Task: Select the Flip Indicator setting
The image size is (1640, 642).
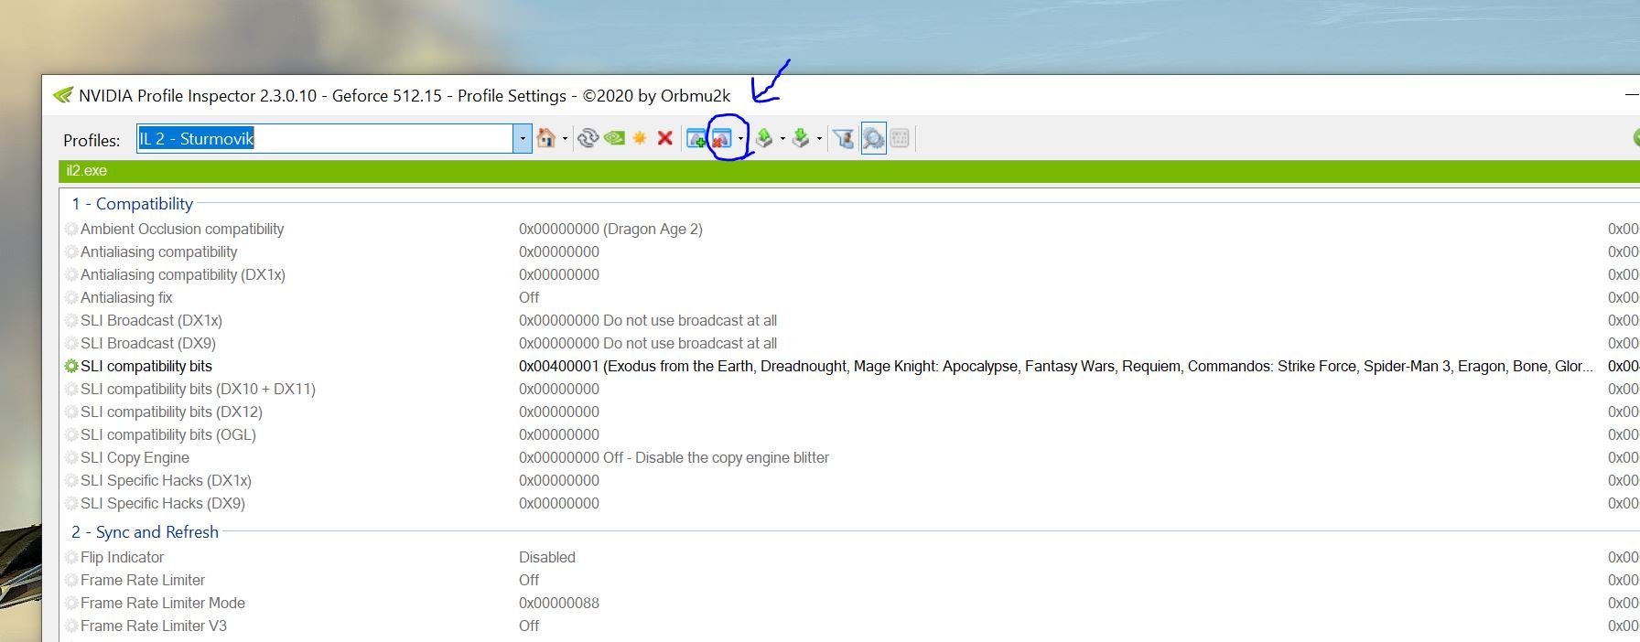Action: (122, 557)
